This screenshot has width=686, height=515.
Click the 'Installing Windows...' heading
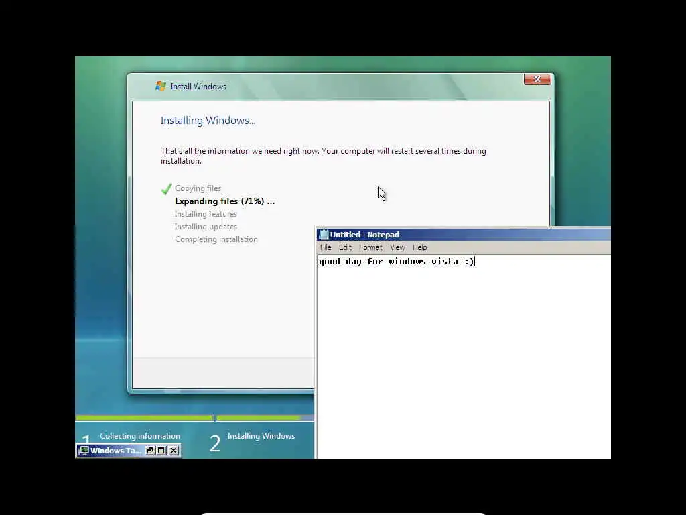click(x=208, y=121)
